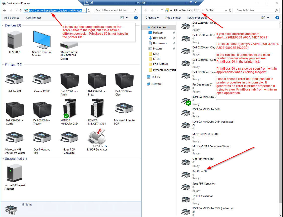Go back in Devices and Printers window
The image size is (283, 217).
pyautogui.click(x=5, y=11)
